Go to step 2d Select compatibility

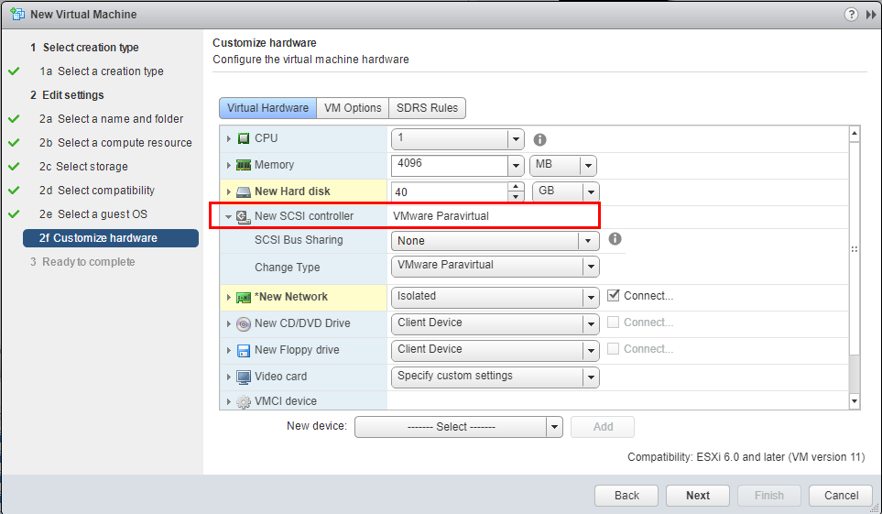[97, 191]
